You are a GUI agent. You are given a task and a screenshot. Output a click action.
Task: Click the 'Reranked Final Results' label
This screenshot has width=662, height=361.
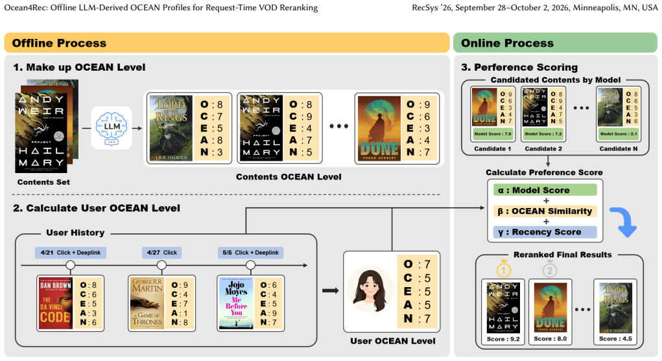pyautogui.click(x=562, y=255)
